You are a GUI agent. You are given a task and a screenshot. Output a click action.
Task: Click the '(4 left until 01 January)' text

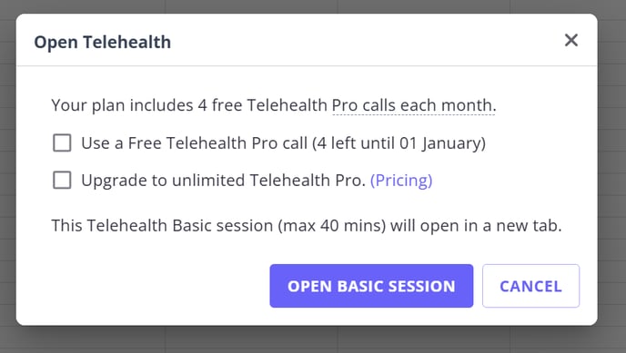pos(399,142)
